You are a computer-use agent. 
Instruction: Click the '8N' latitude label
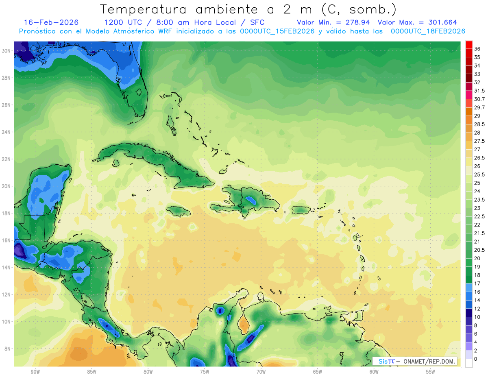[x=8, y=349]
